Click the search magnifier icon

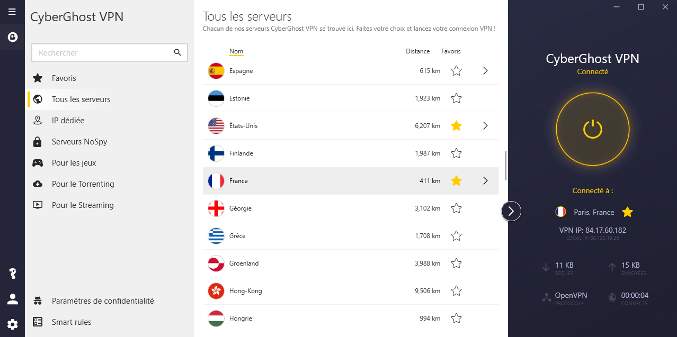(x=177, y=52)
